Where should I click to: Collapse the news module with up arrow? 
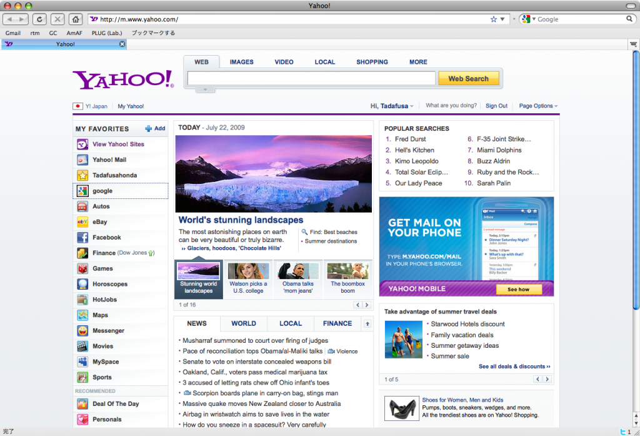coord(367,324)
